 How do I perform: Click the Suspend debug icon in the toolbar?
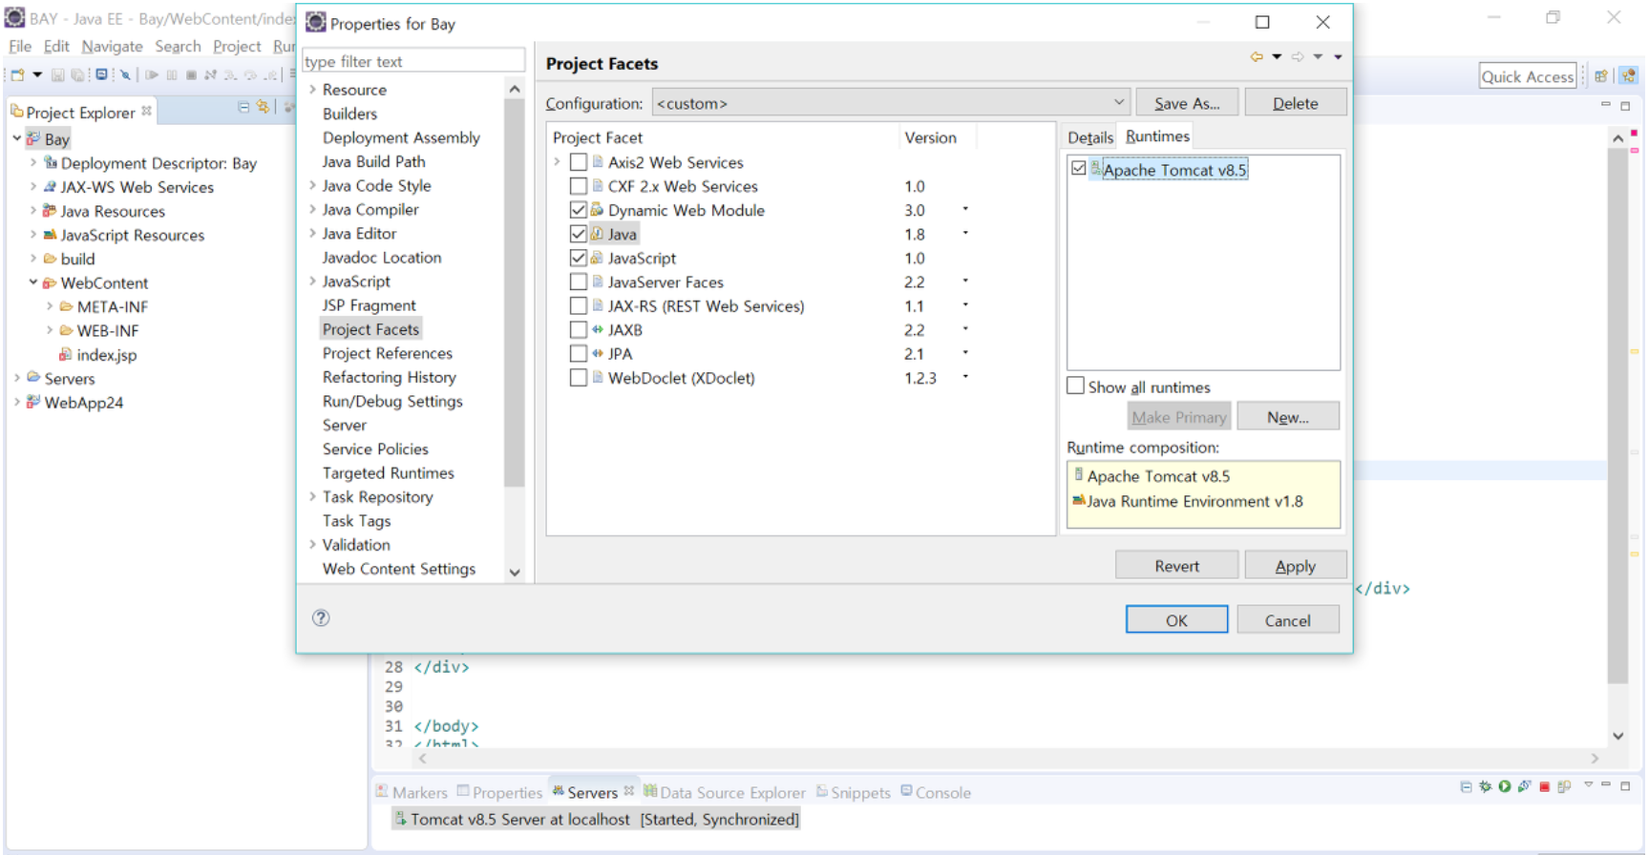172,74
